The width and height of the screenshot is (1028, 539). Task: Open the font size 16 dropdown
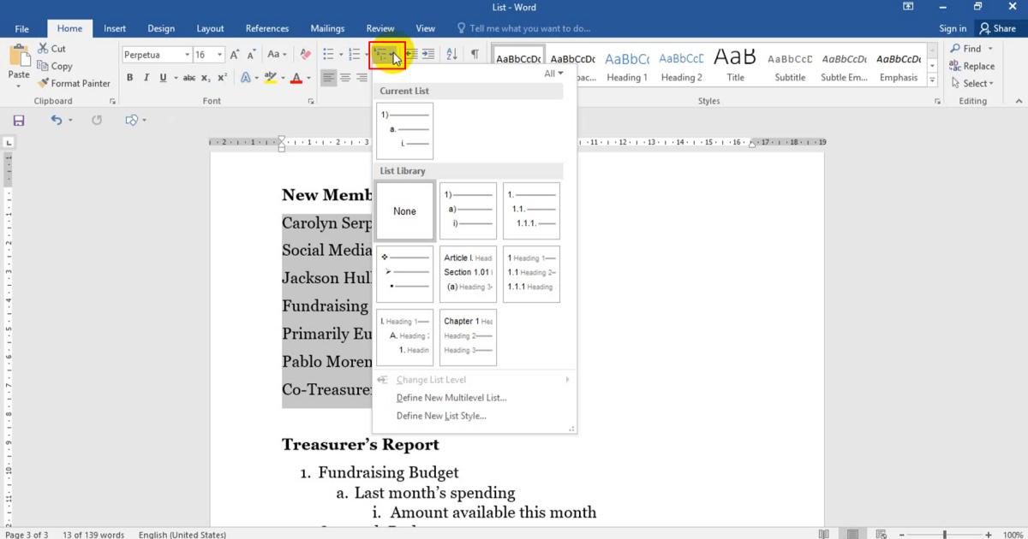tap(220, 55)
